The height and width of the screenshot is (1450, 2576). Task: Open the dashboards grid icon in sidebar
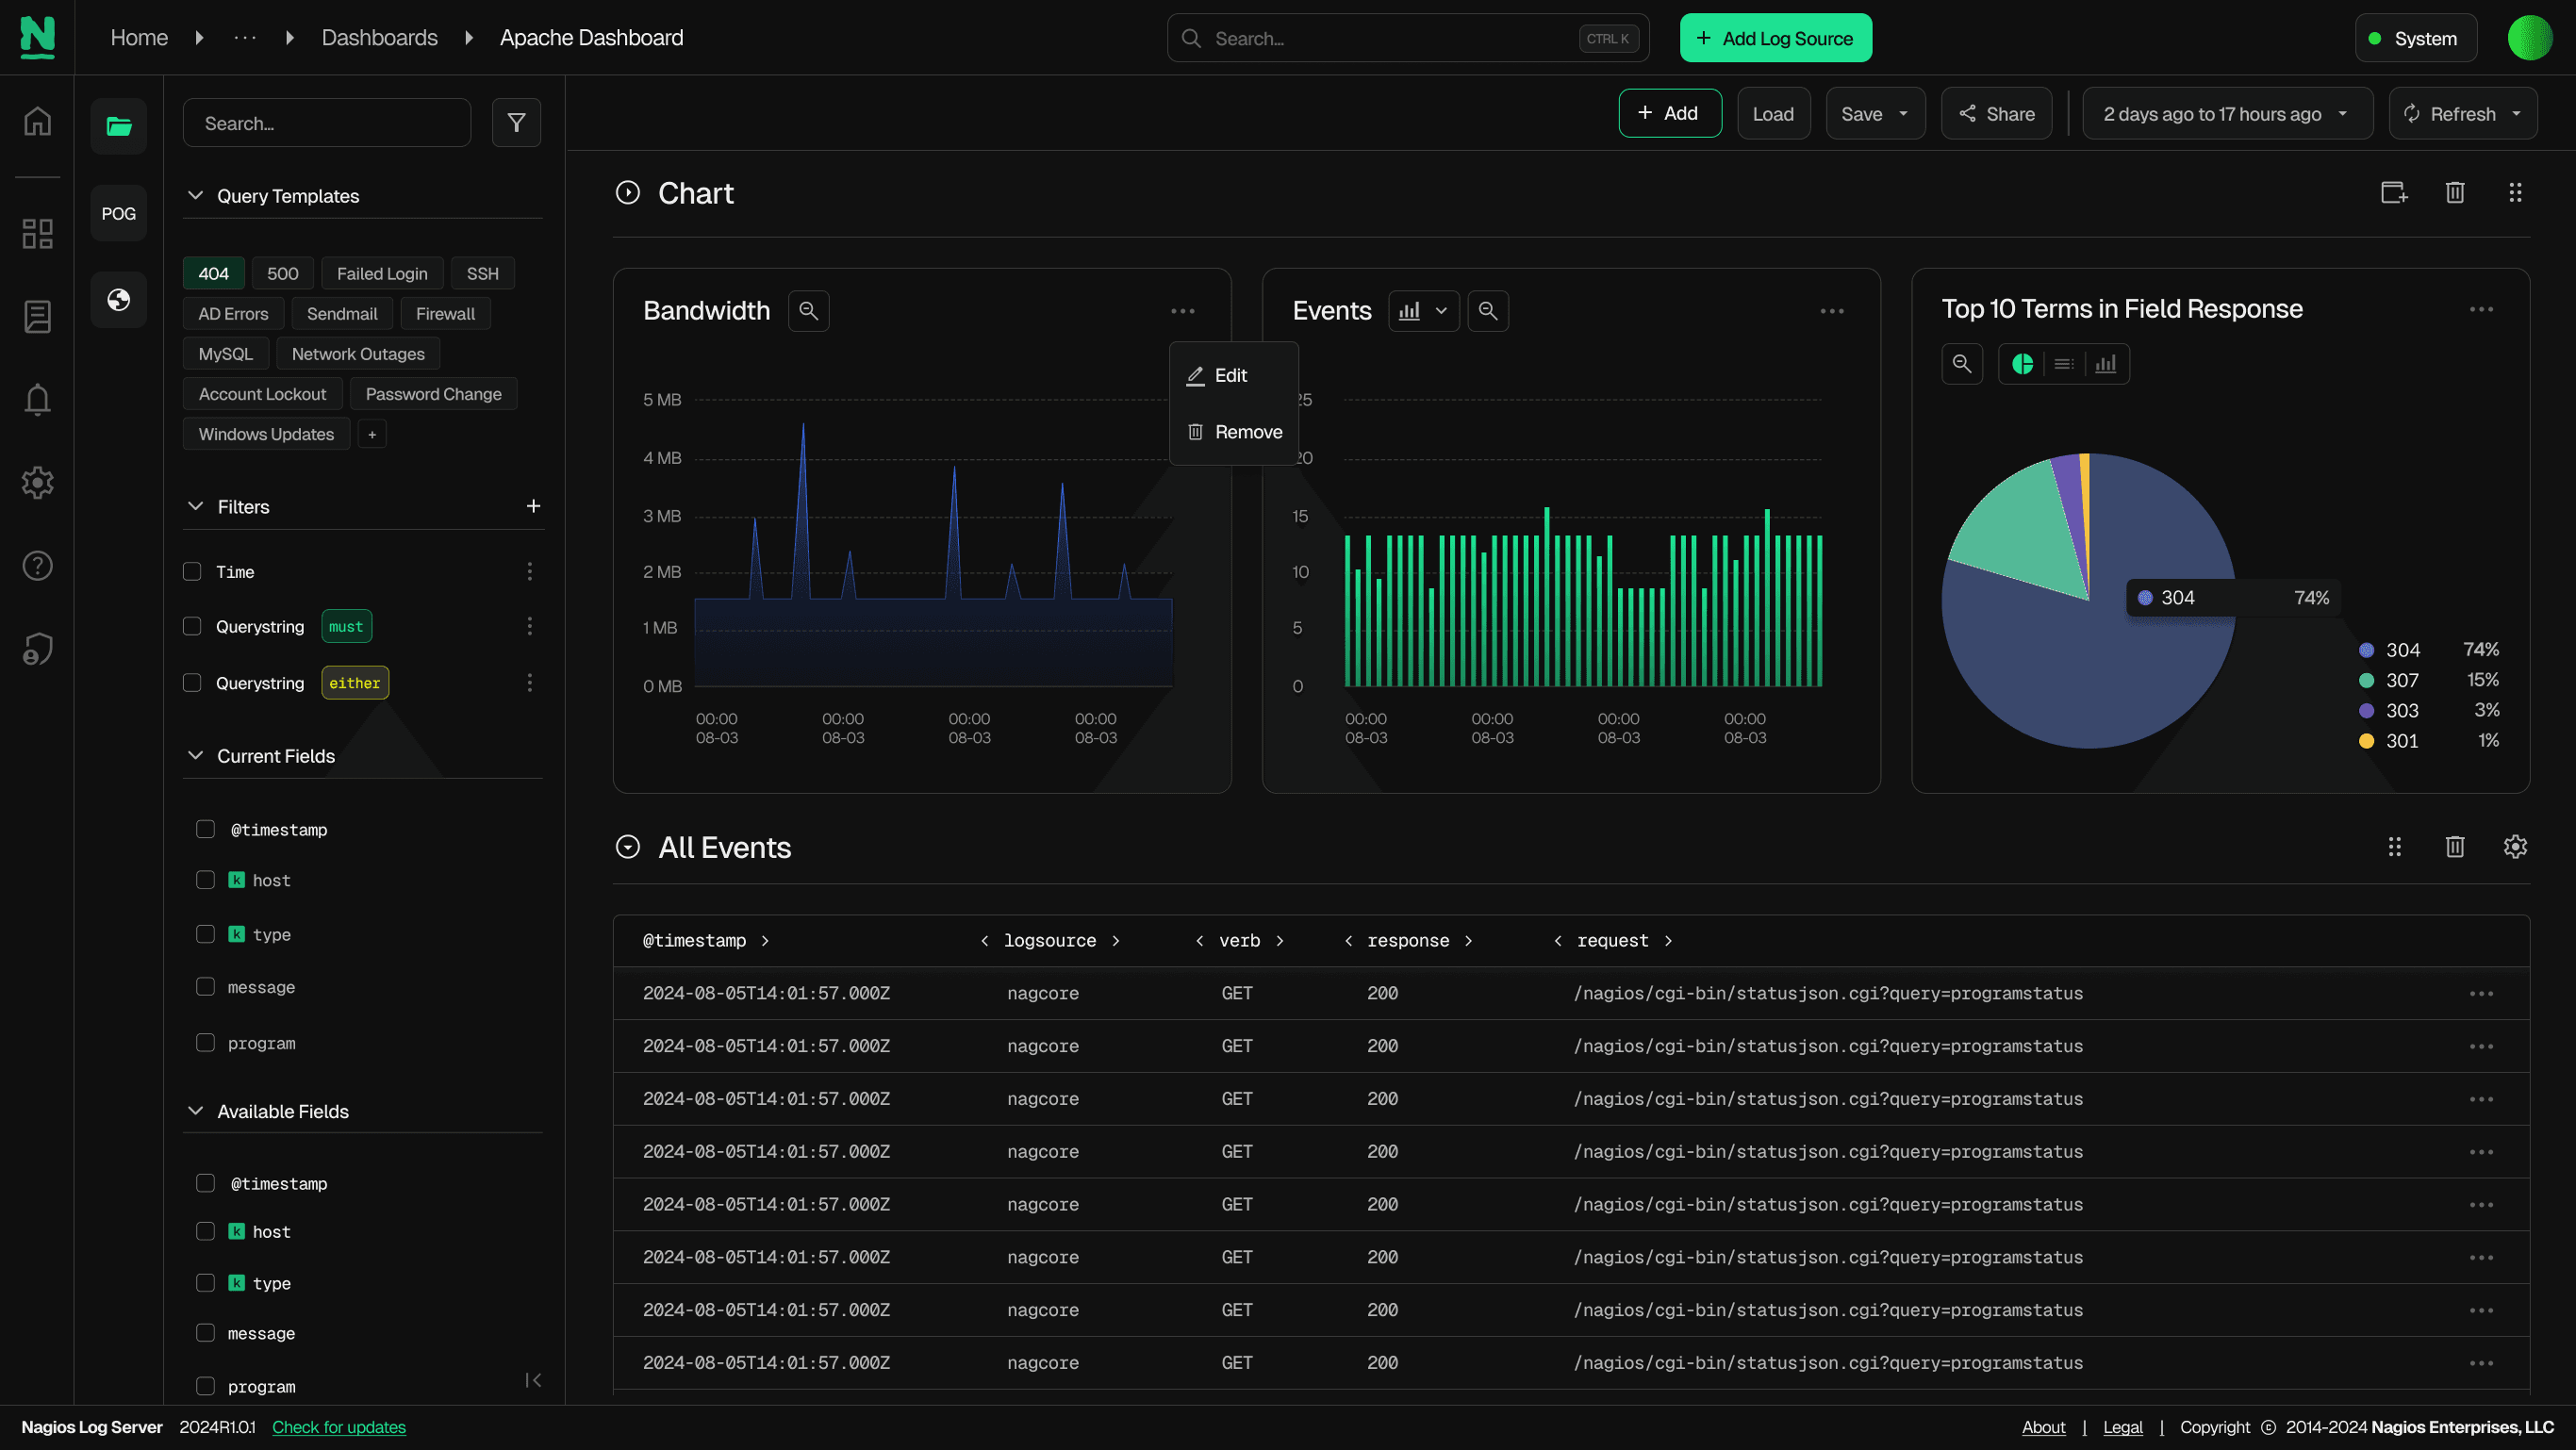(37, 233)
